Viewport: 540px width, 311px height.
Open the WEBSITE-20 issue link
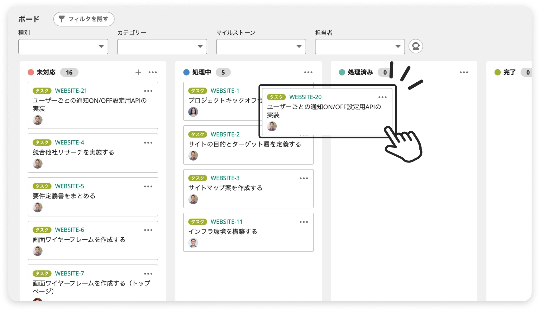305,97
